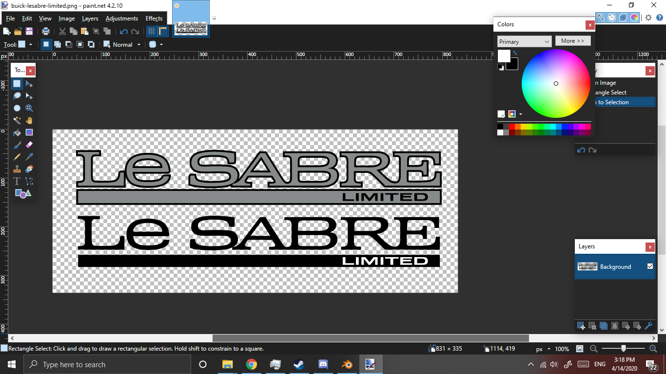Image resolution: width=666 pixels, height=374 pixels.
Task: Open the Effects menu
Action: point(154,19)
